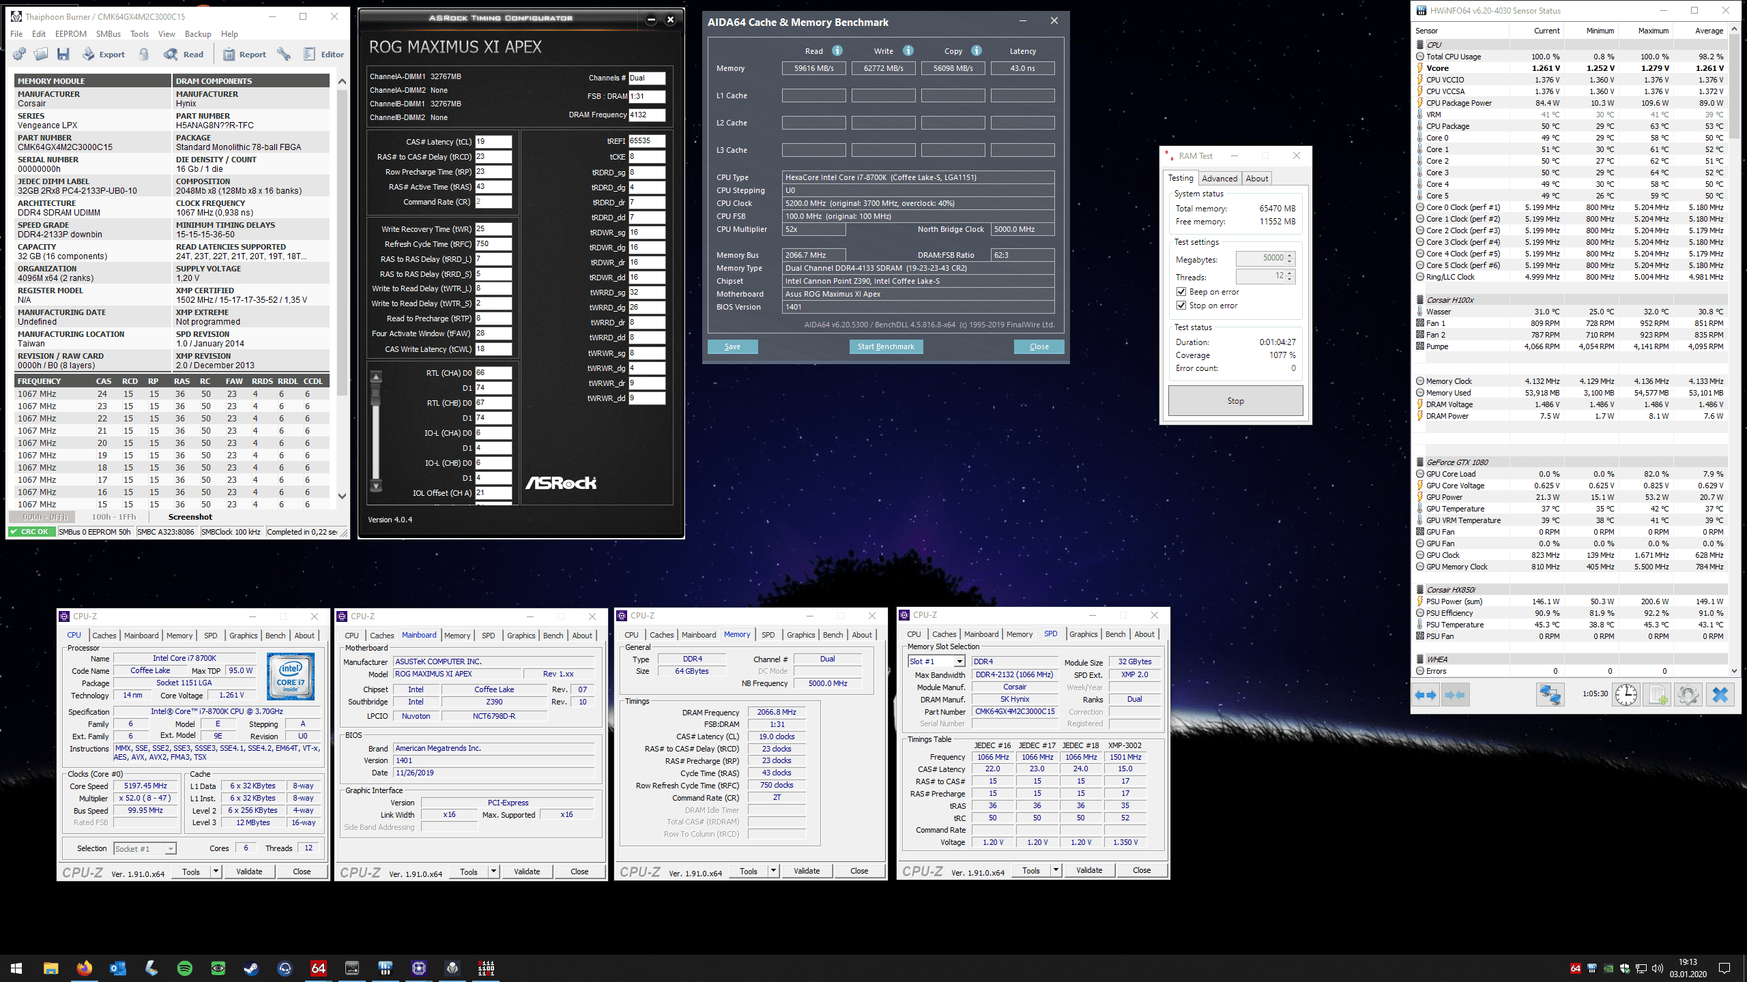The height and width of the screenshot is (982, 1747).
Task: Click the Thaiphoon Burner save floppy icon
Action: click(x=63, y=55)
